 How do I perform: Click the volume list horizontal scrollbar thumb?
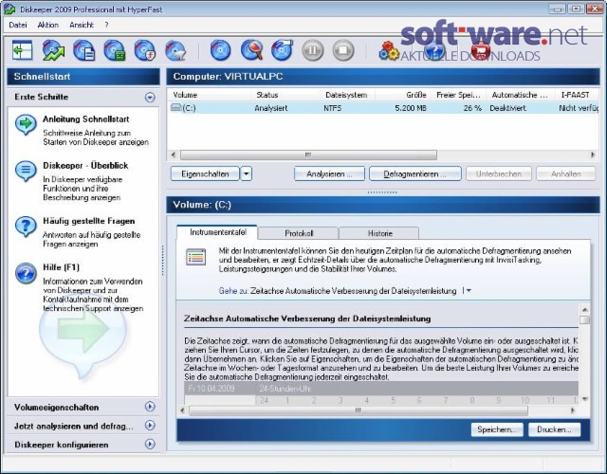click(308, 155)
